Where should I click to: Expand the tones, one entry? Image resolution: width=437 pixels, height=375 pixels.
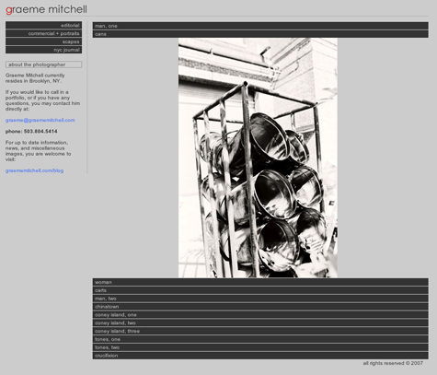click(260, 339)
